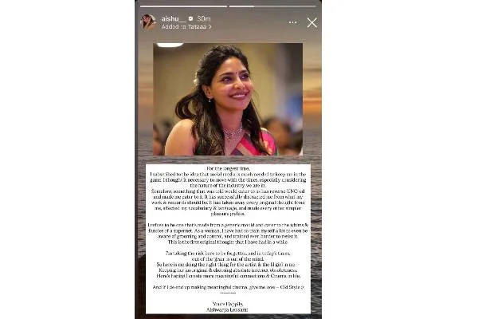Click the 'out of the gram' line

click(x=228, y=259)
